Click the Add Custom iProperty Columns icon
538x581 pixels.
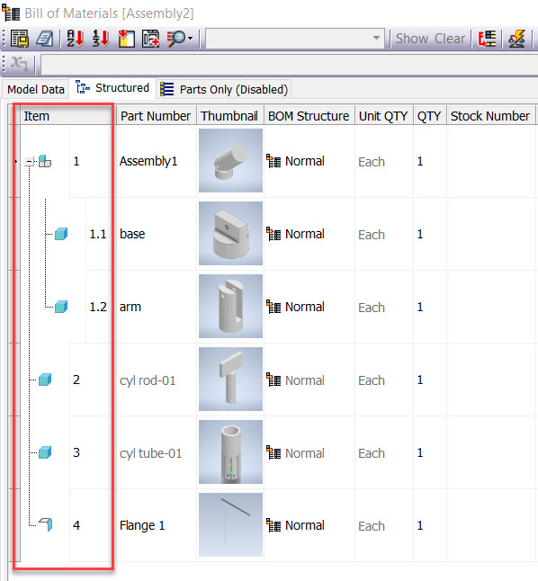(150, 39)
